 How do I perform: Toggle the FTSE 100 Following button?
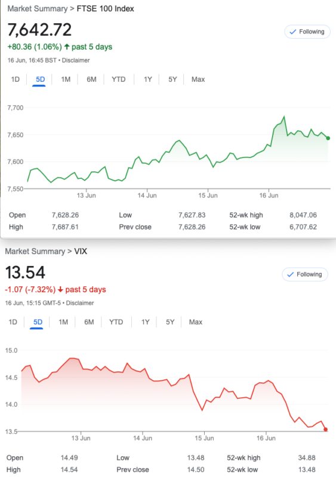[307, 32]
